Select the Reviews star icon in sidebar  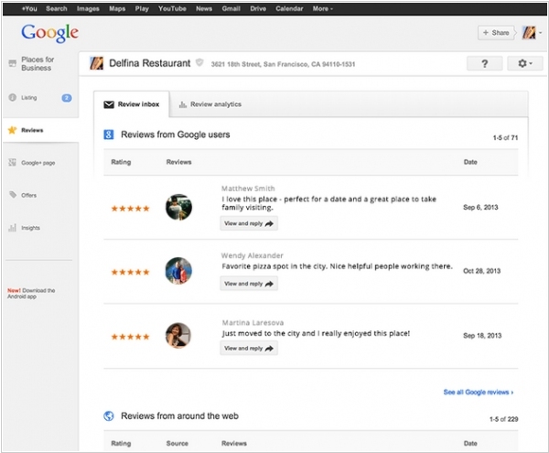pos(12,130)
